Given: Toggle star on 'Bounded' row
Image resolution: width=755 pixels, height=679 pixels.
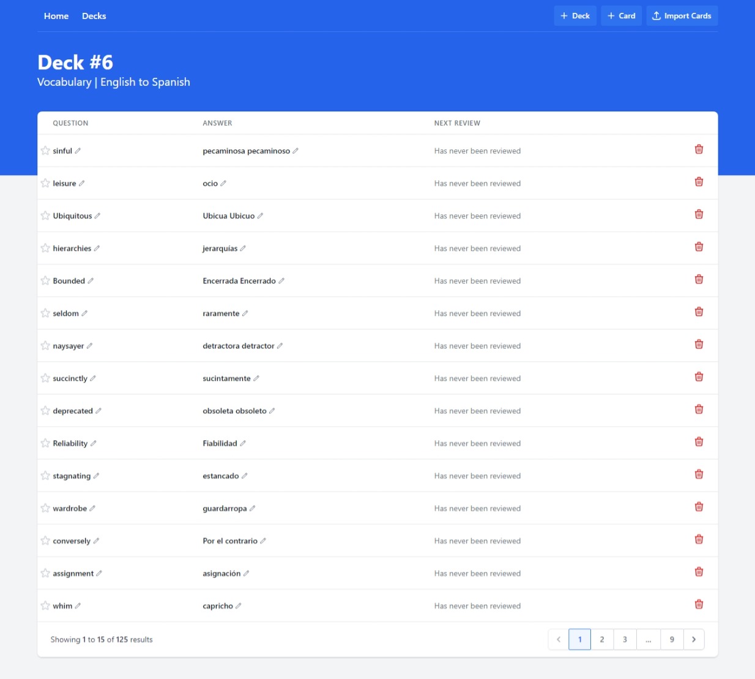Looking at the screenshot, I should click(45, 280).
